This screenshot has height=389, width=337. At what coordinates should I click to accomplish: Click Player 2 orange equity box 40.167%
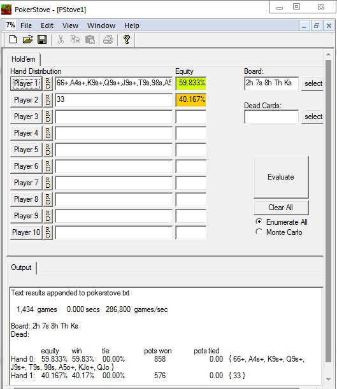pyautogui.click(x=191, y=100)
